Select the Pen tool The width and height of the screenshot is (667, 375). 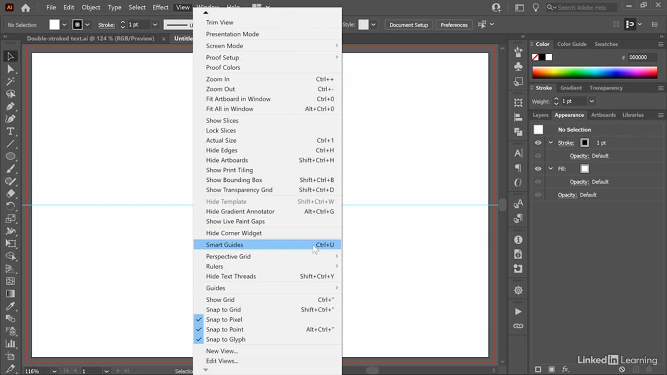(x=10, y=106)
